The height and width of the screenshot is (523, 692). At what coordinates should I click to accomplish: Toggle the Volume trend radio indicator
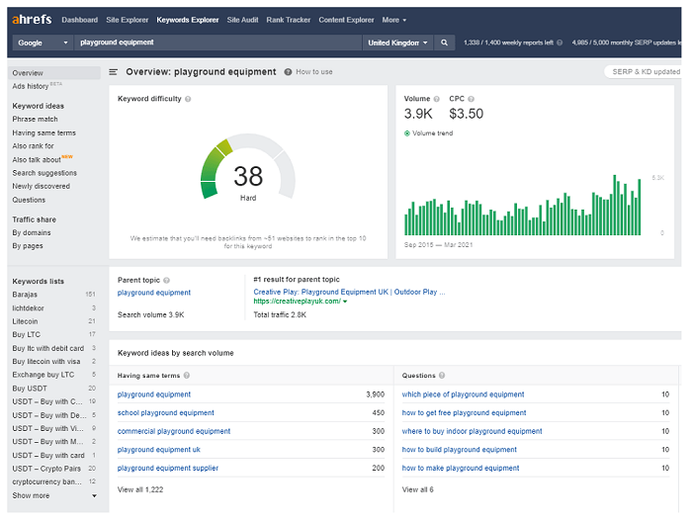(407, 132)
